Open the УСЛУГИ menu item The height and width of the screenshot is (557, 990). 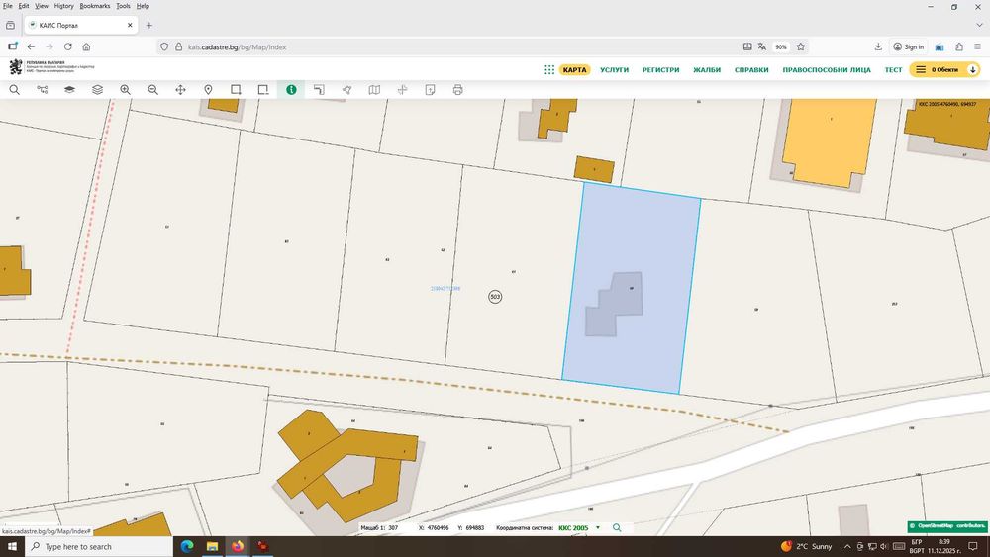click(614, 70)
